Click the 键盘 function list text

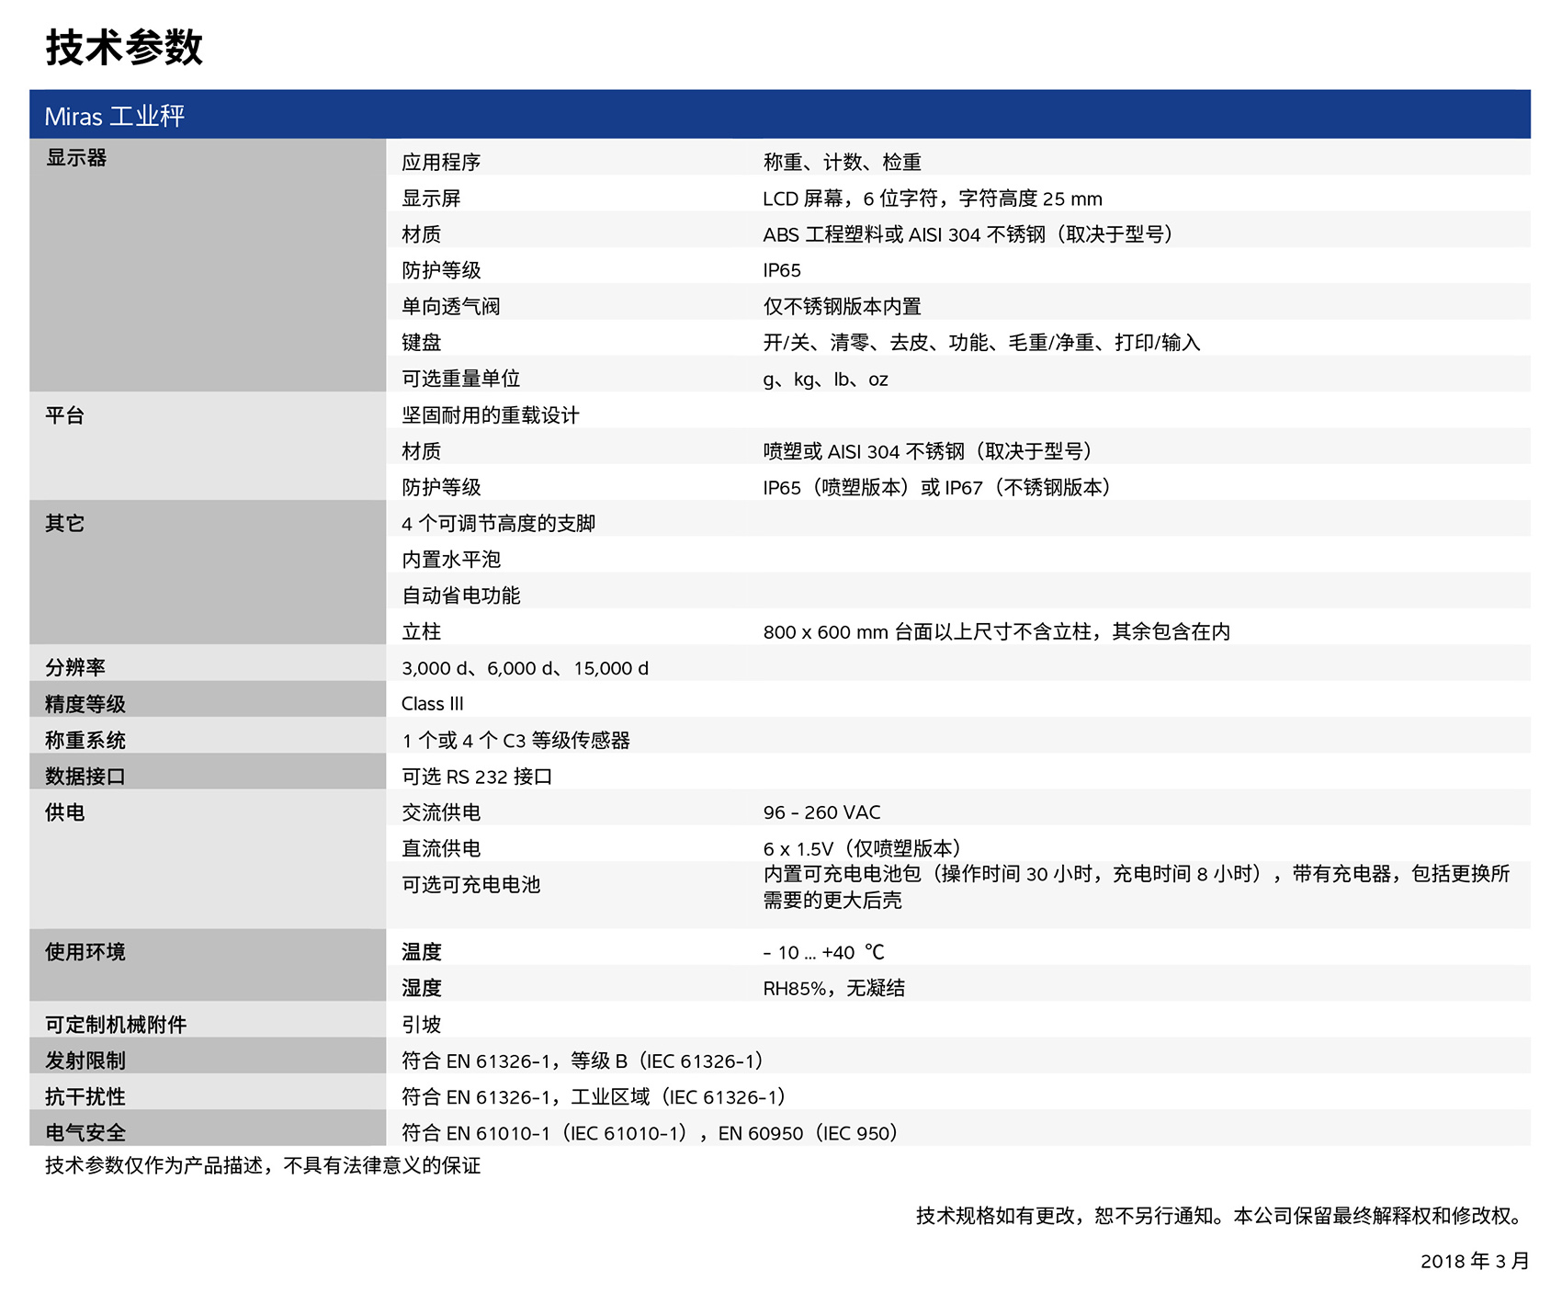click(x=981, y=343)
